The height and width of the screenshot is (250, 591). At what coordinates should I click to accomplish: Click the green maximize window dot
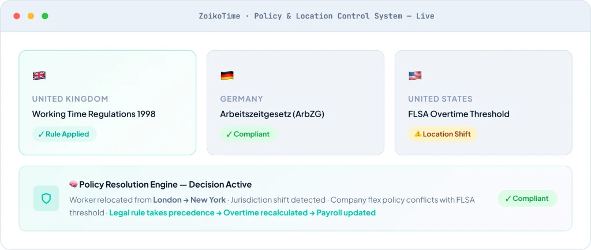45,16
